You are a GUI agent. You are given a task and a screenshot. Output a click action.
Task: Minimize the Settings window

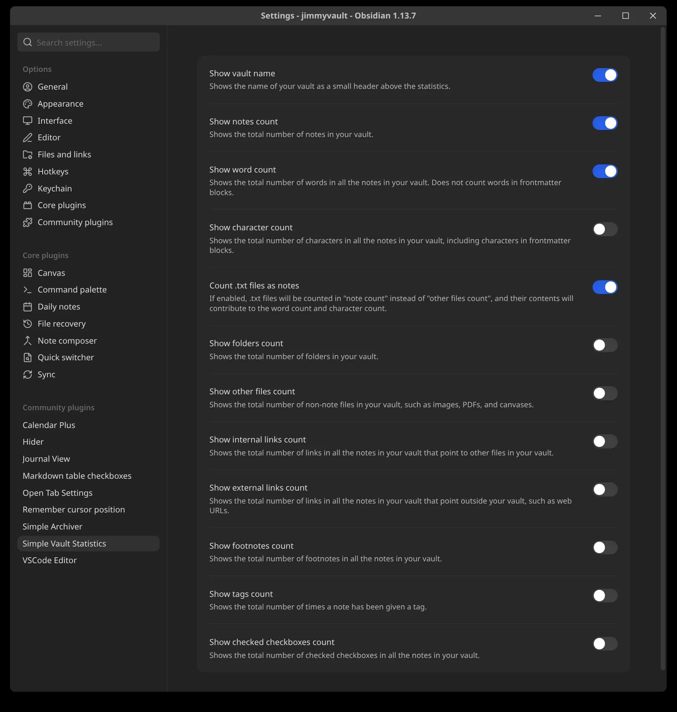point(598,16)
